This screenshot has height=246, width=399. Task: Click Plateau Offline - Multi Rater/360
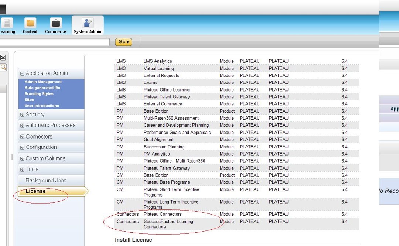(x=174, y=161)
